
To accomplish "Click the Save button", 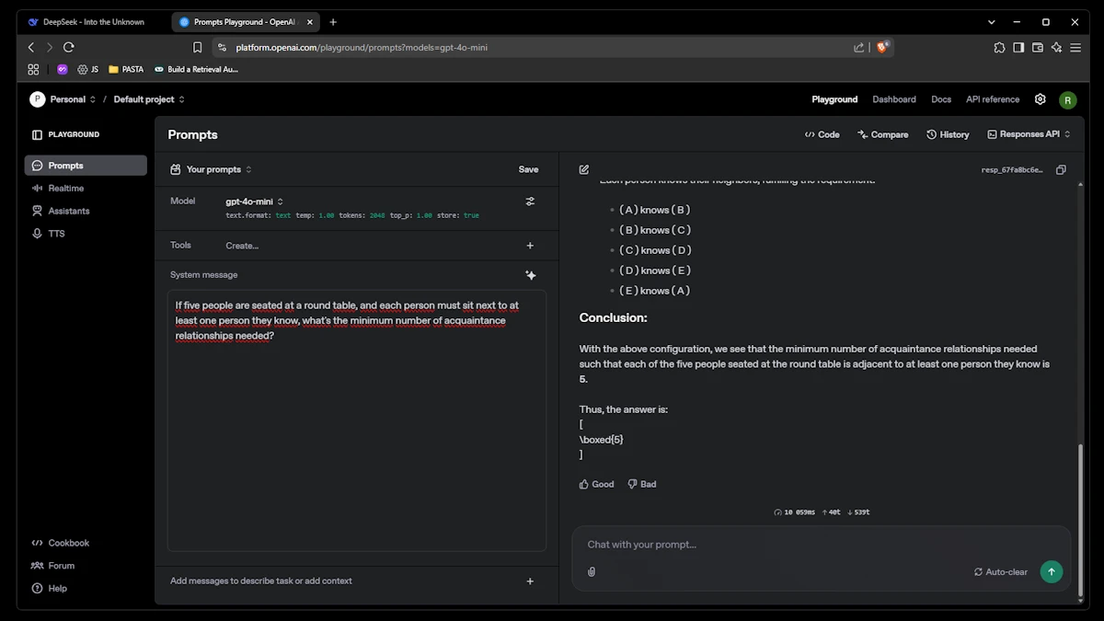I will coord(528,169).
